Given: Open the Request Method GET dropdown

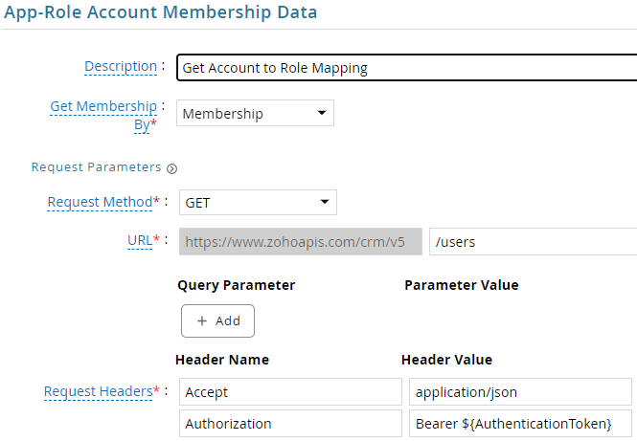Looking at the screenshot, I should click(258, 203).
